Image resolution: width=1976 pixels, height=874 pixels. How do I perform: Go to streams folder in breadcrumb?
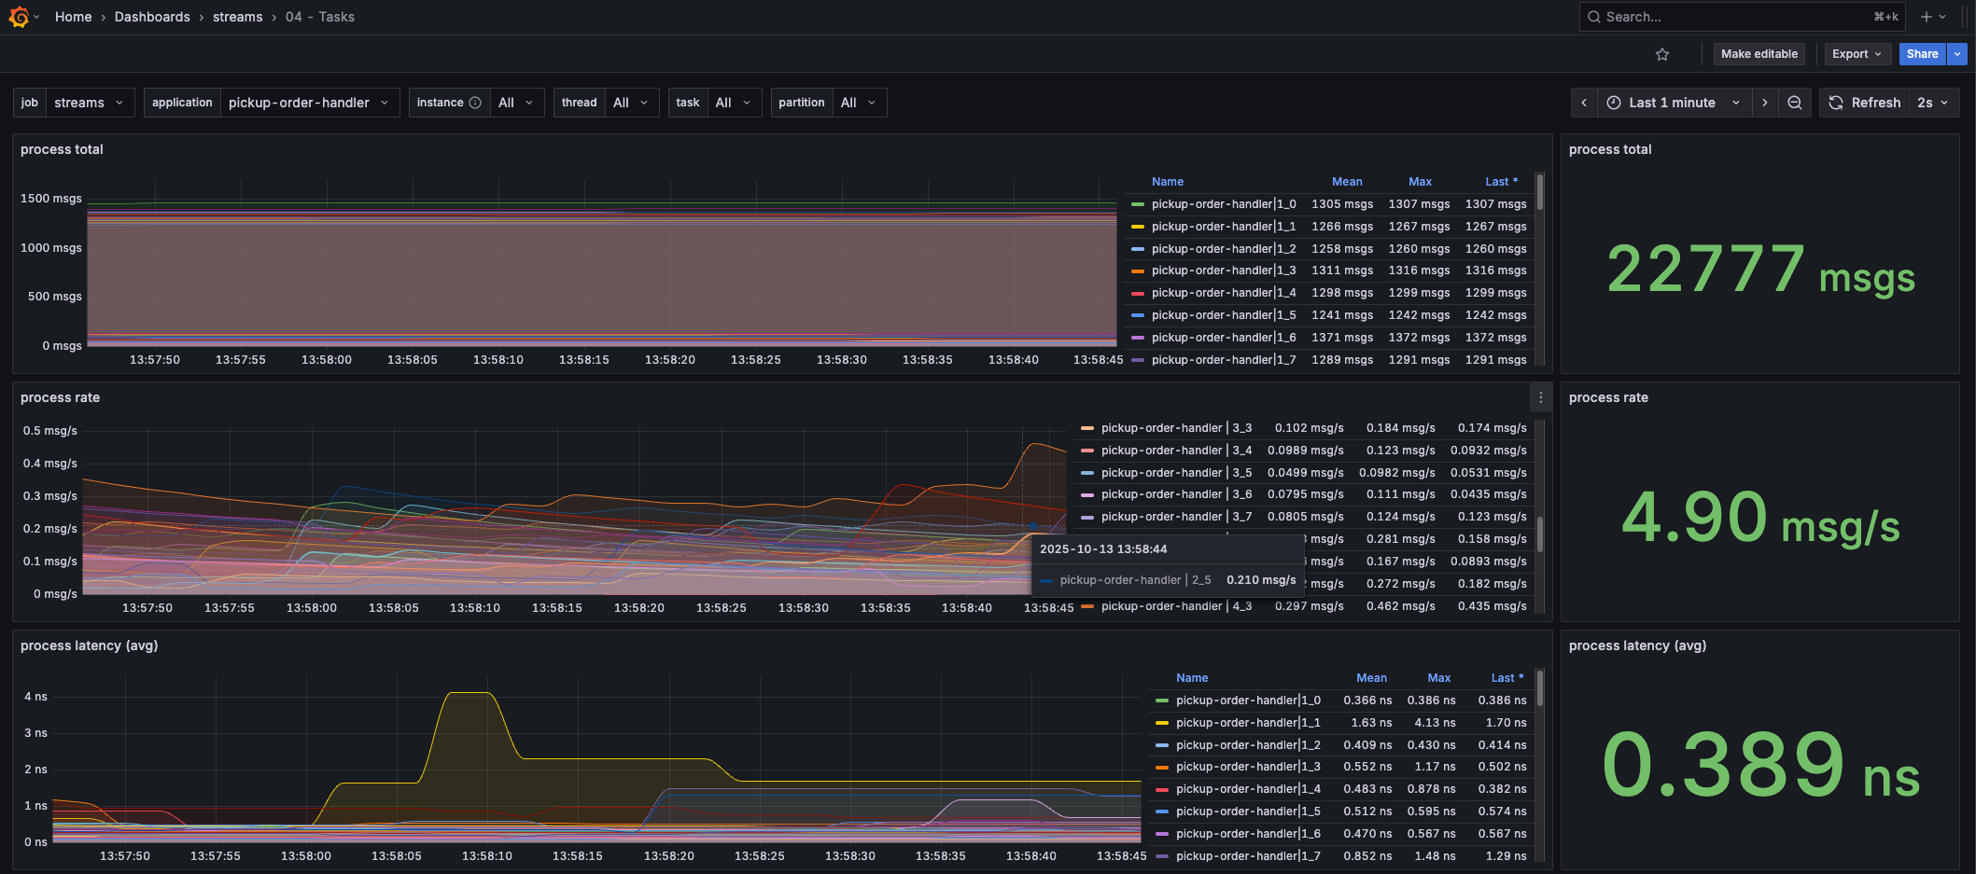(x=237, y=17)
